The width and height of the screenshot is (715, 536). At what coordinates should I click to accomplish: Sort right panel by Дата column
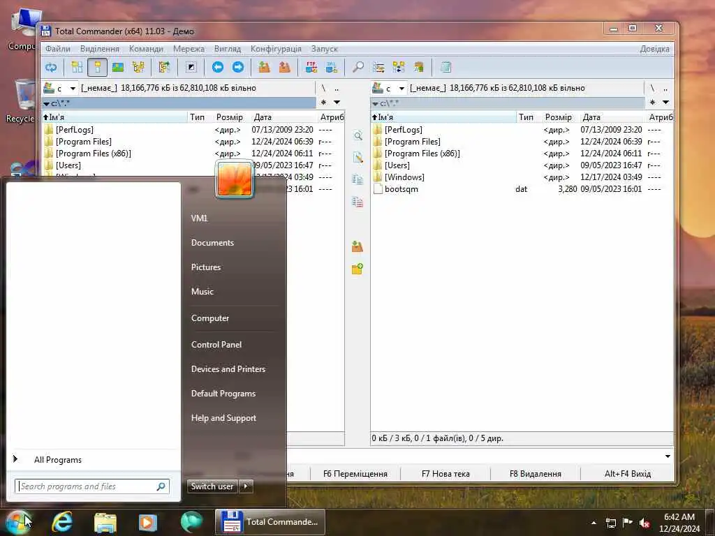click(591, 117)
